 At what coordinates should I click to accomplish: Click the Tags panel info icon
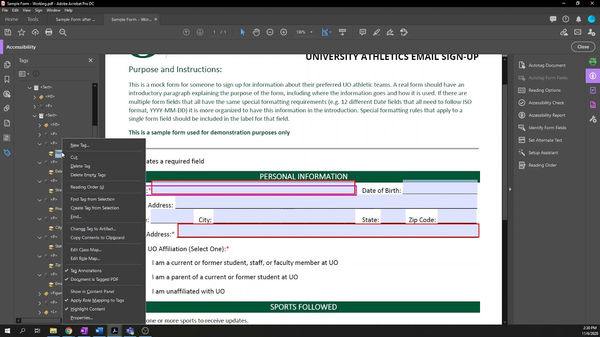point(36,74)
